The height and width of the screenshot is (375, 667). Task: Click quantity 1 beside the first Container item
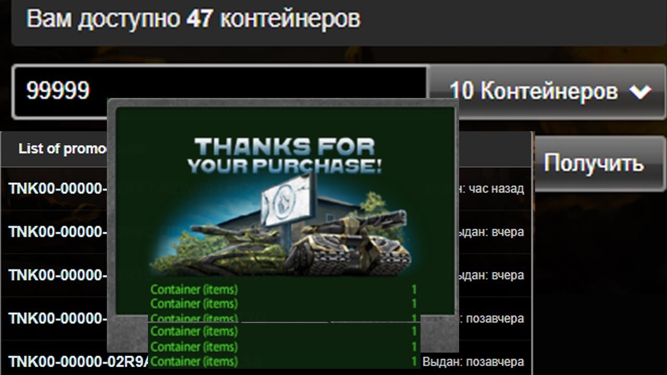[414, 289]
